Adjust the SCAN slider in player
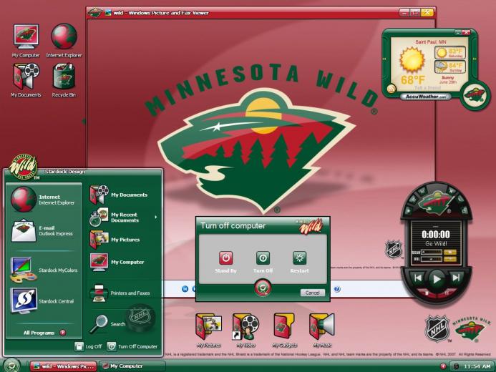 coord(431,253)
